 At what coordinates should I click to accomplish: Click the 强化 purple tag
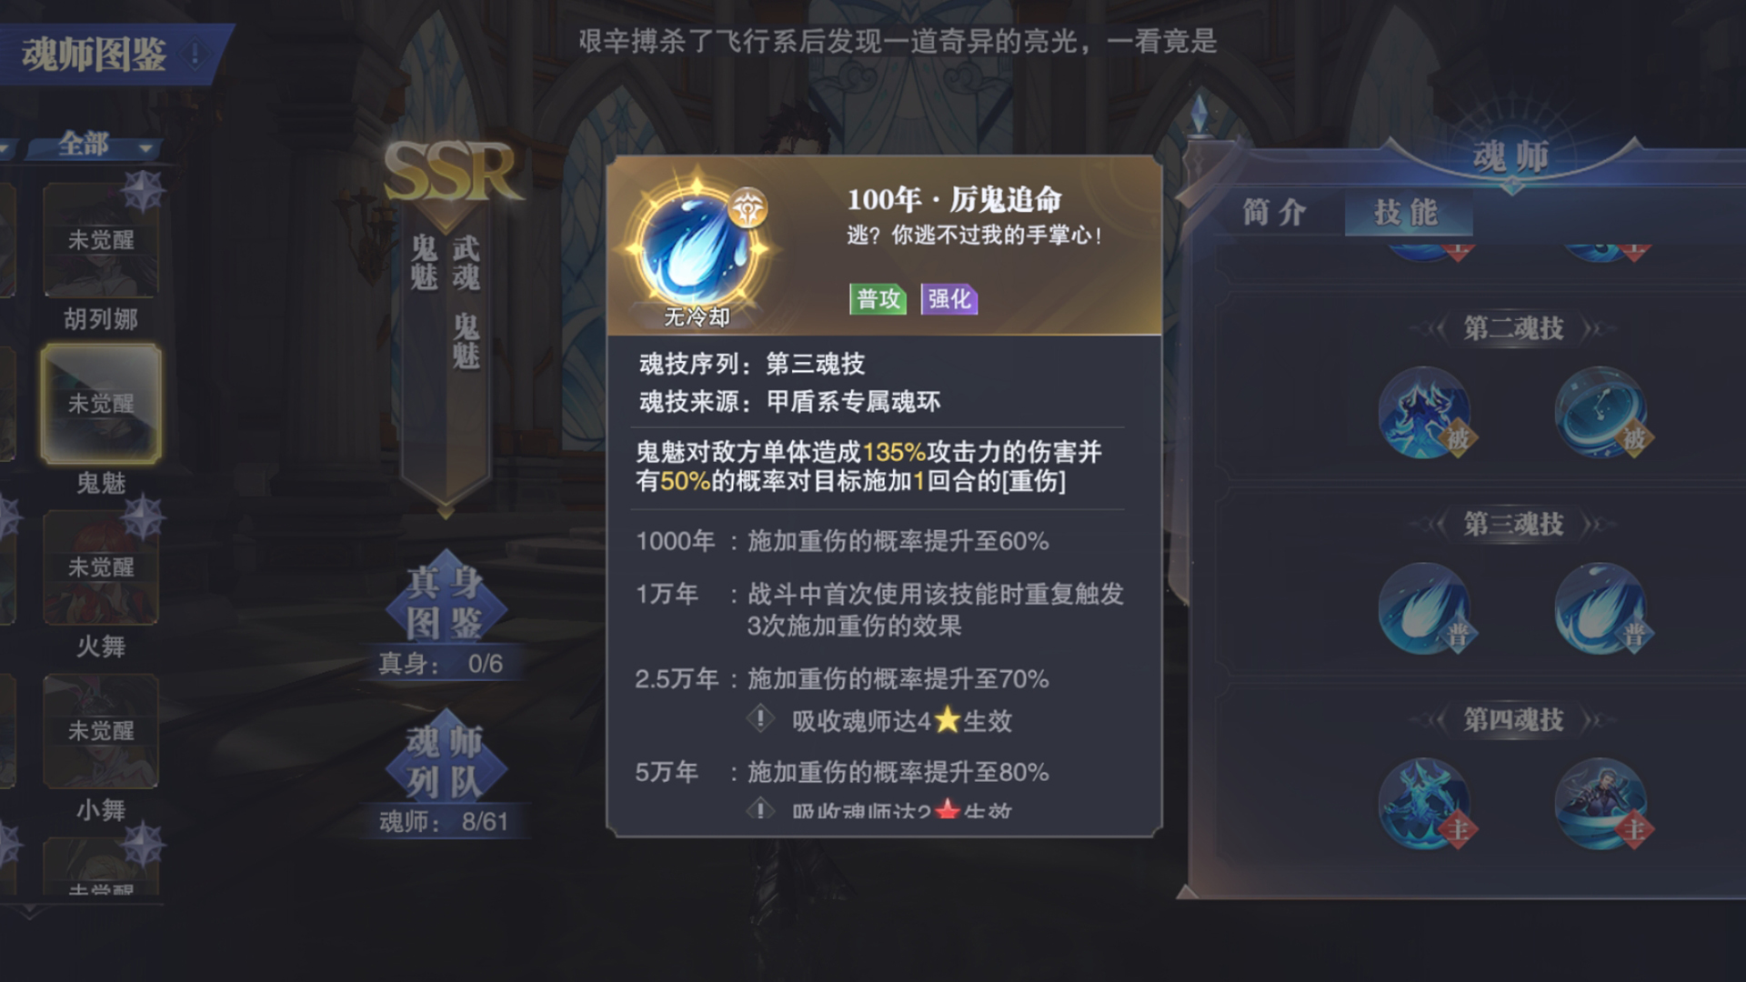click(949, 298)
